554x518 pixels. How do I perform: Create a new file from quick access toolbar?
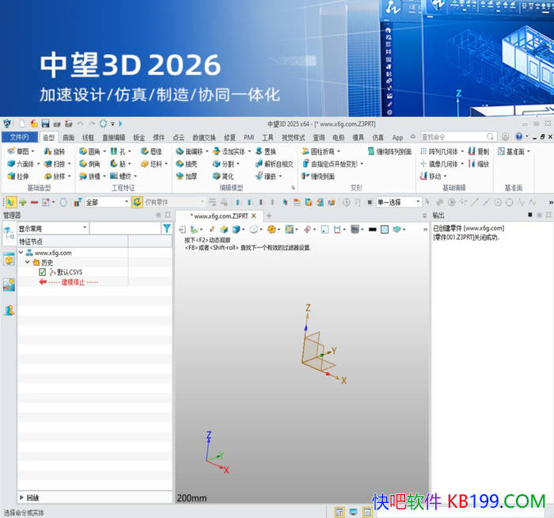click(22, 124)
